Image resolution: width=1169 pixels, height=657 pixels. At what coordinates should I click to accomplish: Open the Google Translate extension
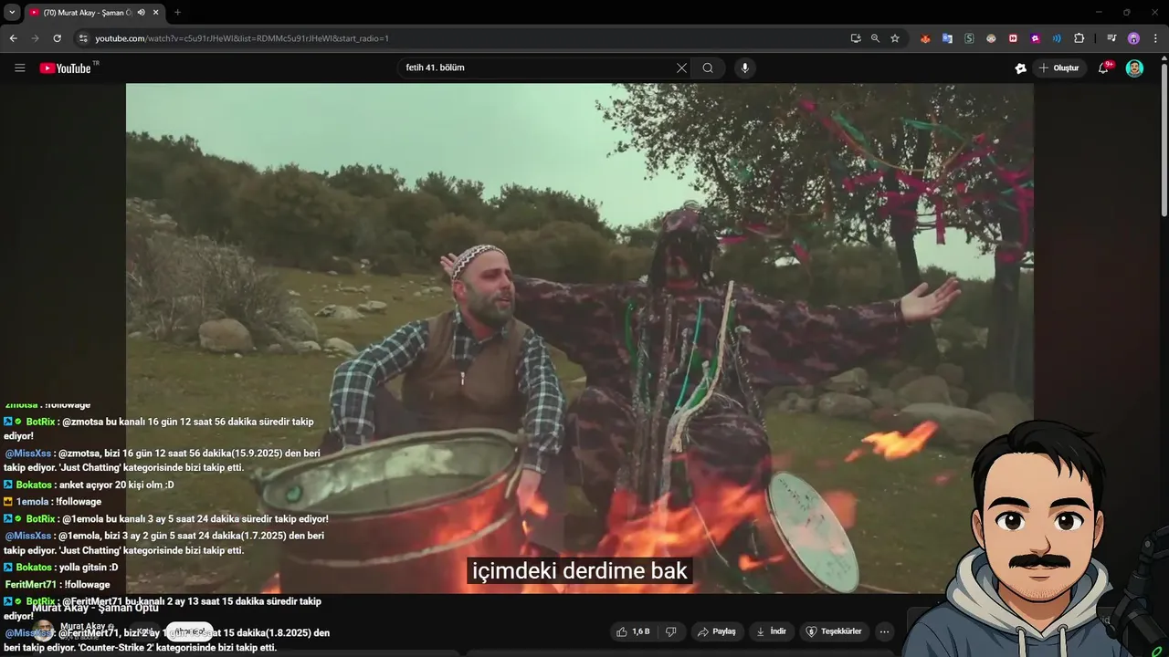point(947,38)
